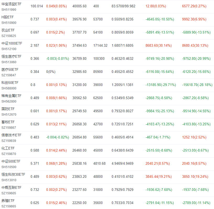Open the 医疗50ETF fund name
Image resolution: width=214 pixels, height=209 pixels.
[x=10, y=70]
